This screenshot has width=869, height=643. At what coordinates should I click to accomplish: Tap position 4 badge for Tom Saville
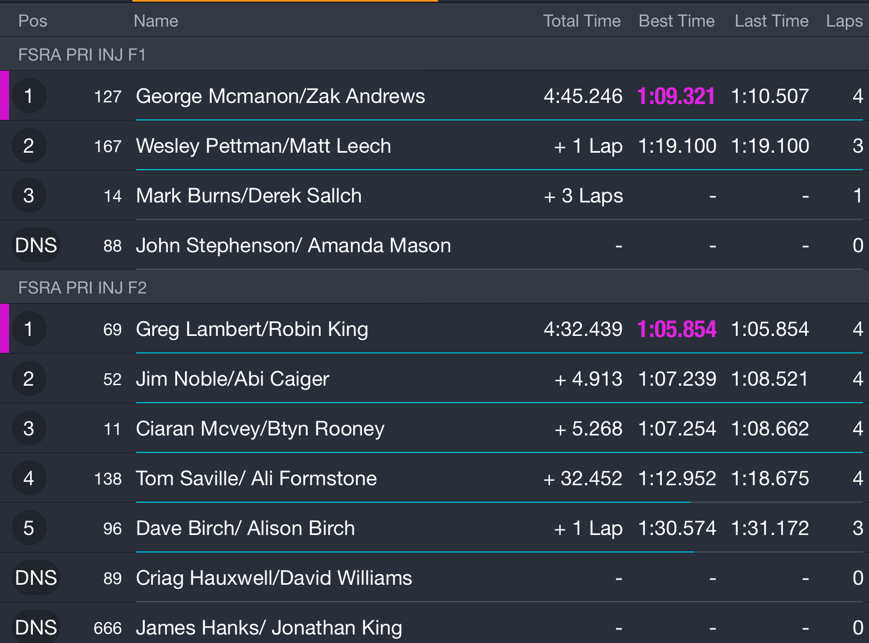[x=28, y=478]
